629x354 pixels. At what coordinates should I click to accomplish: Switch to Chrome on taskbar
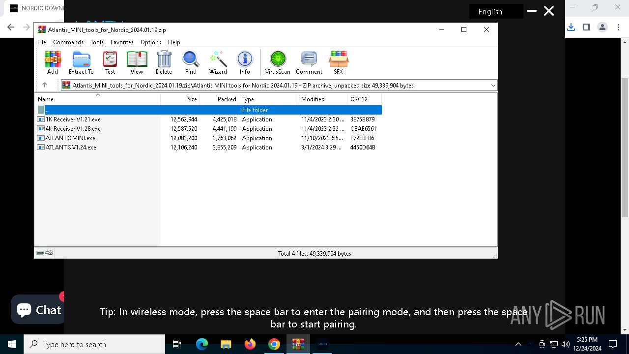(274, 344)
